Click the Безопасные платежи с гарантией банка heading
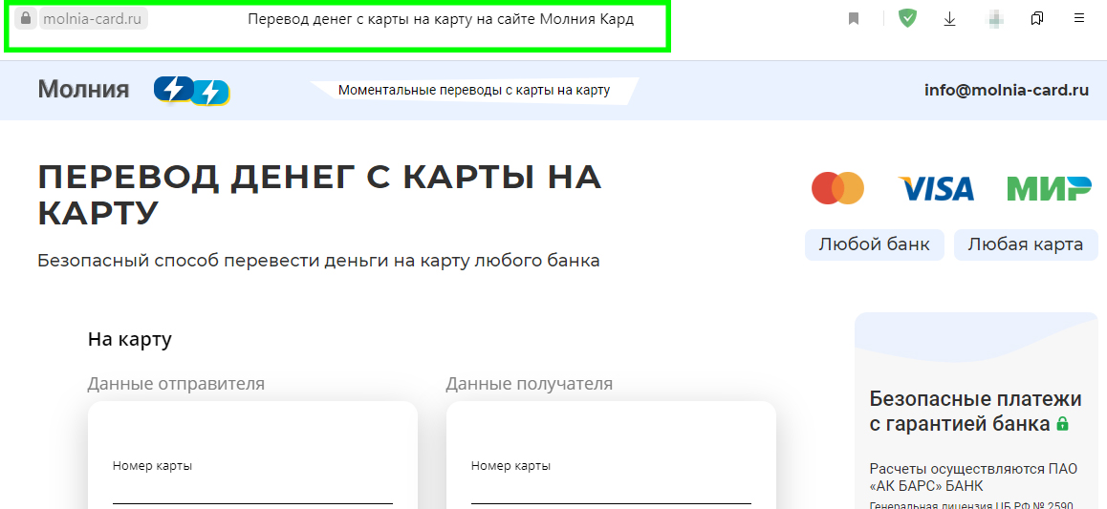The width and height of the screenshot is (1107, 509). (975, 411)
